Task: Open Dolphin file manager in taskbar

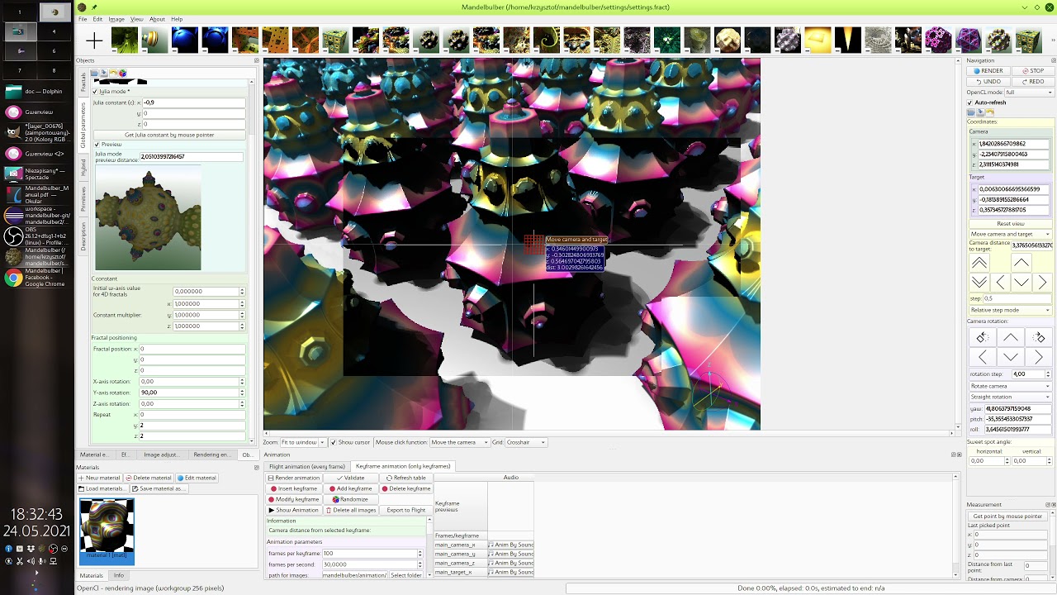Action: (x=37, y=92)
